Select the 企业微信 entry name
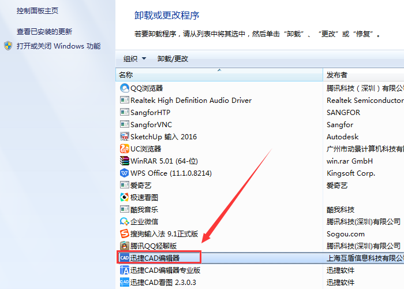This screenshot has width=404, height=289. [x=144, y=221]
